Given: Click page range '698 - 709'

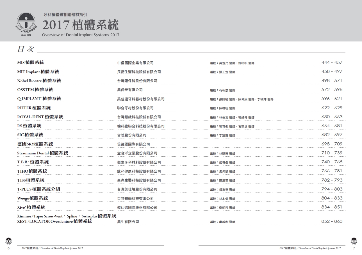Looking at the screenshot, I should pos(332,144).
